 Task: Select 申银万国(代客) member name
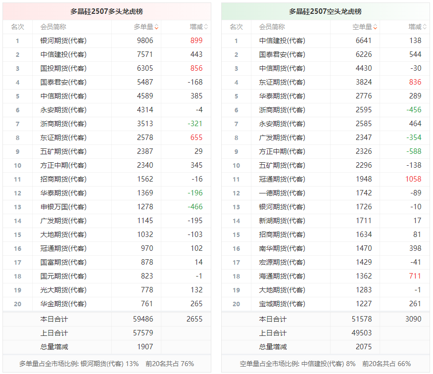pos(63,207)
